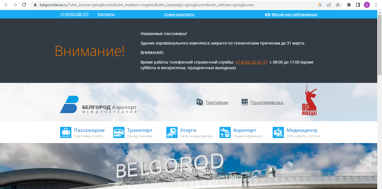
Task: Click the Партнёрам icon
Action: (x=200, y=102)
